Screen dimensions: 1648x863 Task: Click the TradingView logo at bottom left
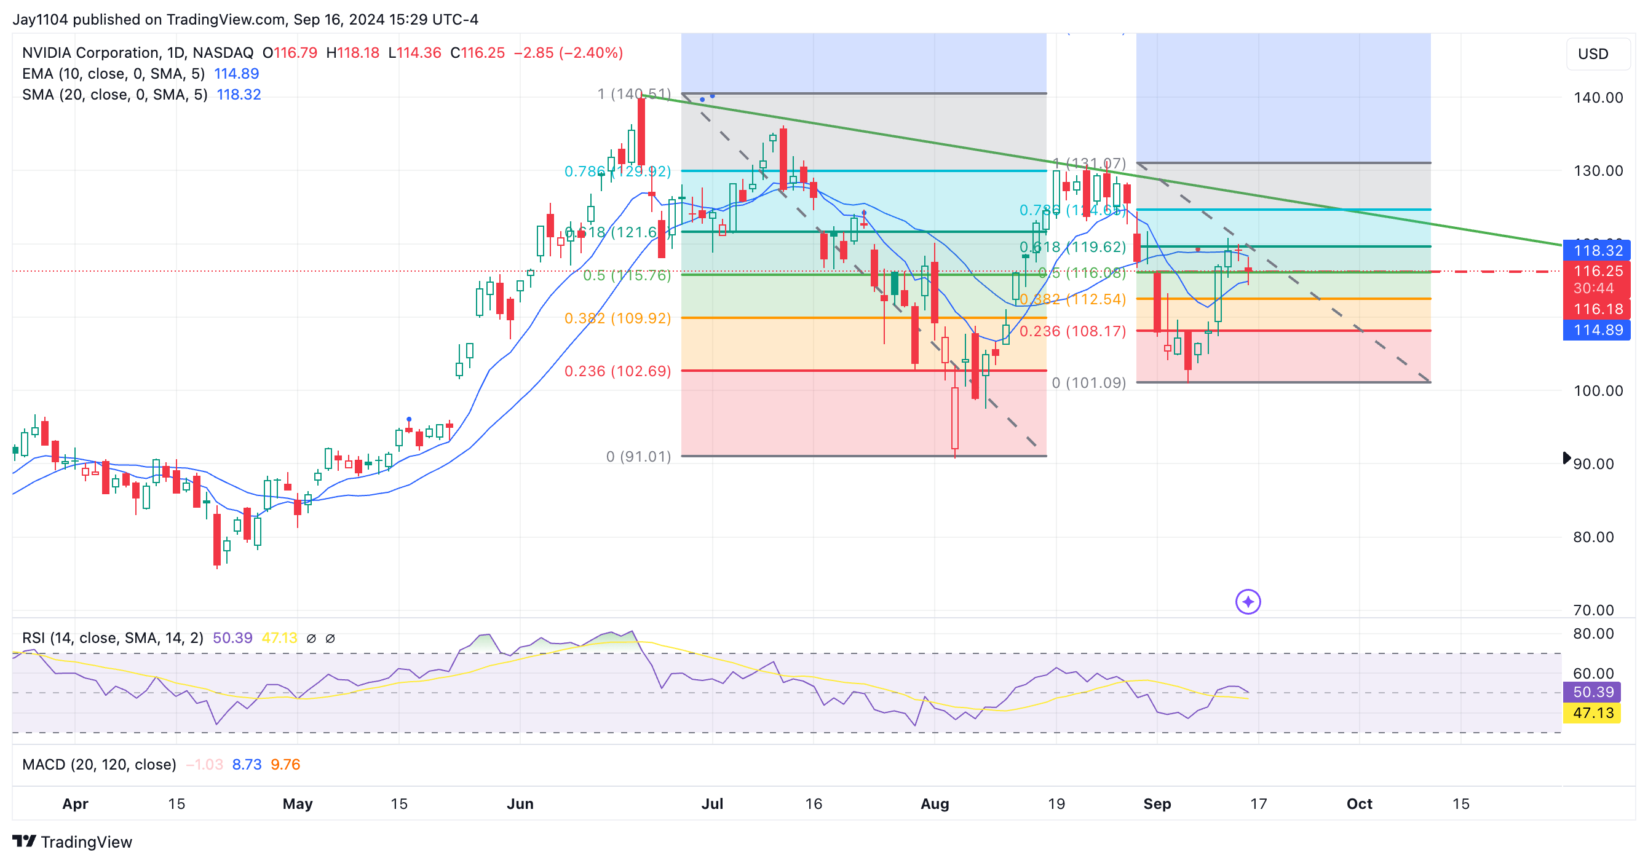click(72, 841)
